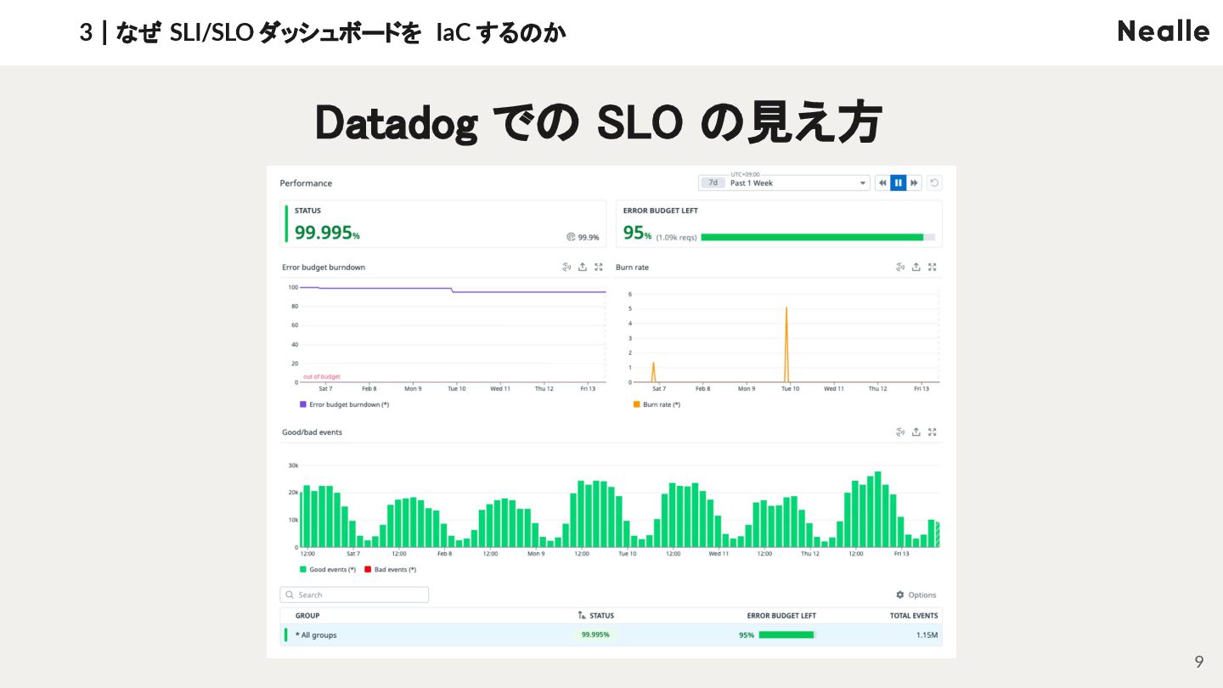1223x688 pixels.
Task: Open the Past 1 Week time range dropdown
Action: pos(784,183)
